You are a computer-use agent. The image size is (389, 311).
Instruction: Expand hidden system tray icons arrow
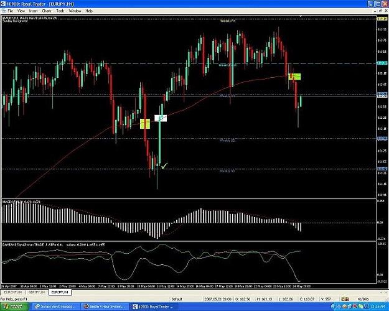pos(333,307)
